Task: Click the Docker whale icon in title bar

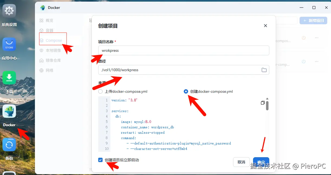Action: tap(42, 8)
